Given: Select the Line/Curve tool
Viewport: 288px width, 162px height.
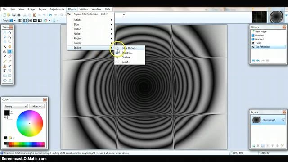Looking at the screenshot, I should click(x=9, y=71).
